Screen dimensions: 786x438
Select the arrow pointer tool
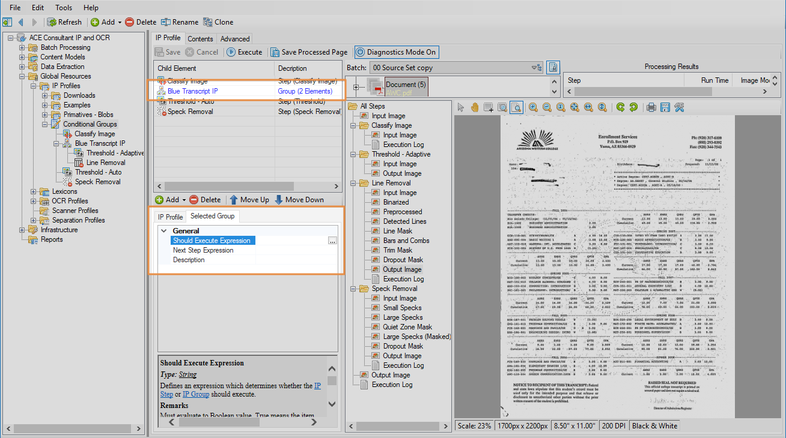pyautogui.click(x=460, y=107)
